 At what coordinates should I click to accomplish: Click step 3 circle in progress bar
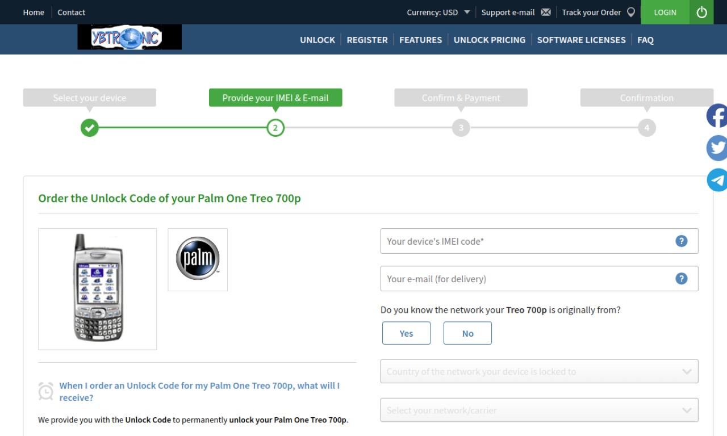coord(461,128)
